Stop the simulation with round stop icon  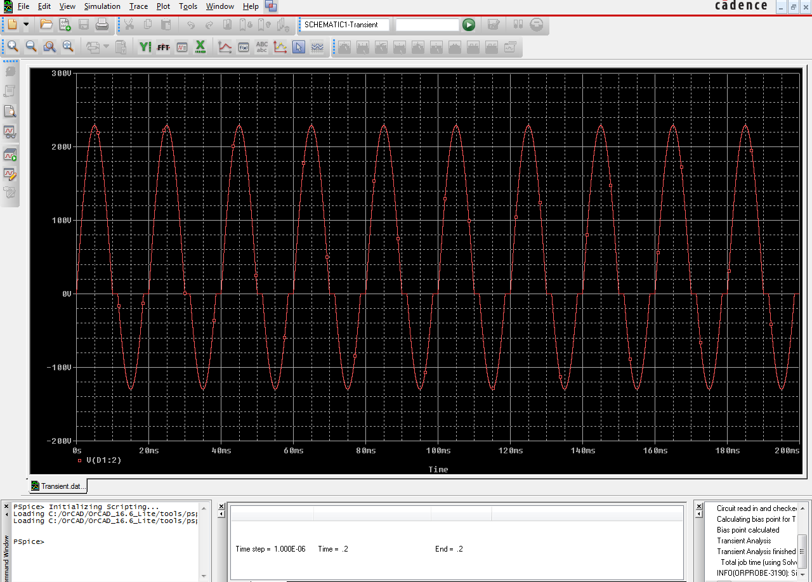[536, 25]
